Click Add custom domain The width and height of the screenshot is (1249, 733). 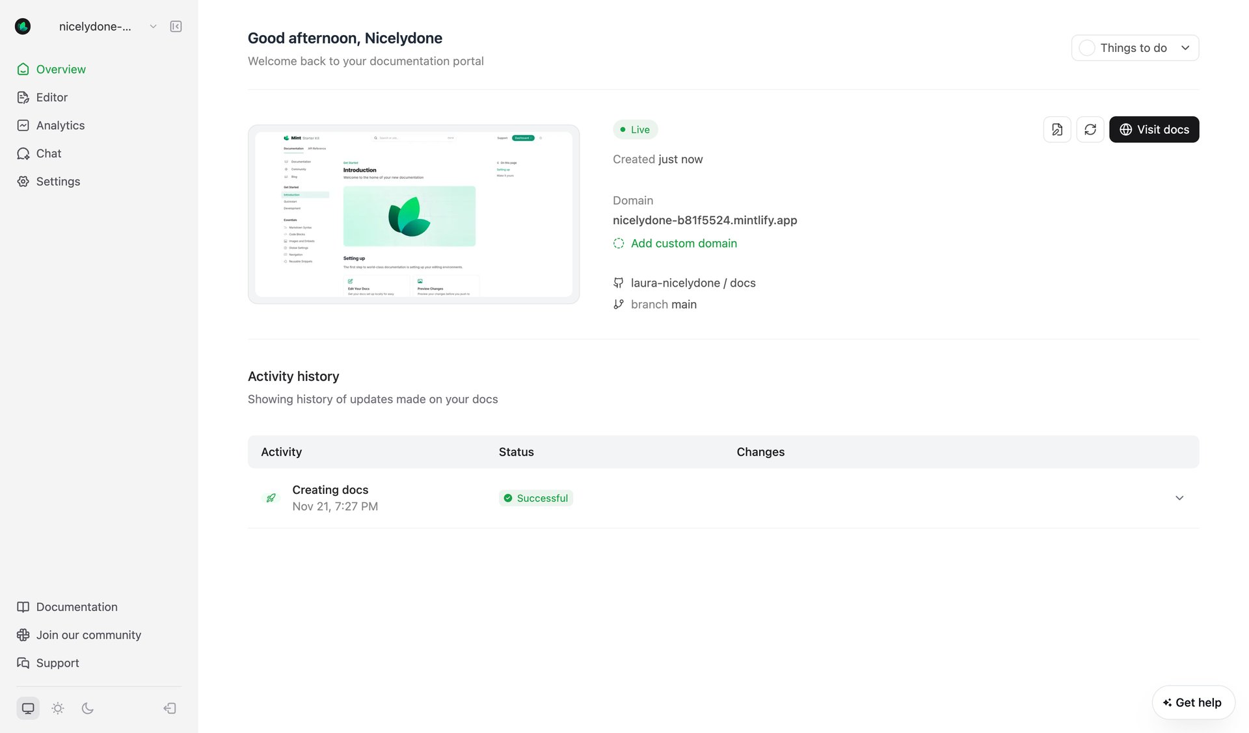coord(683,243)
